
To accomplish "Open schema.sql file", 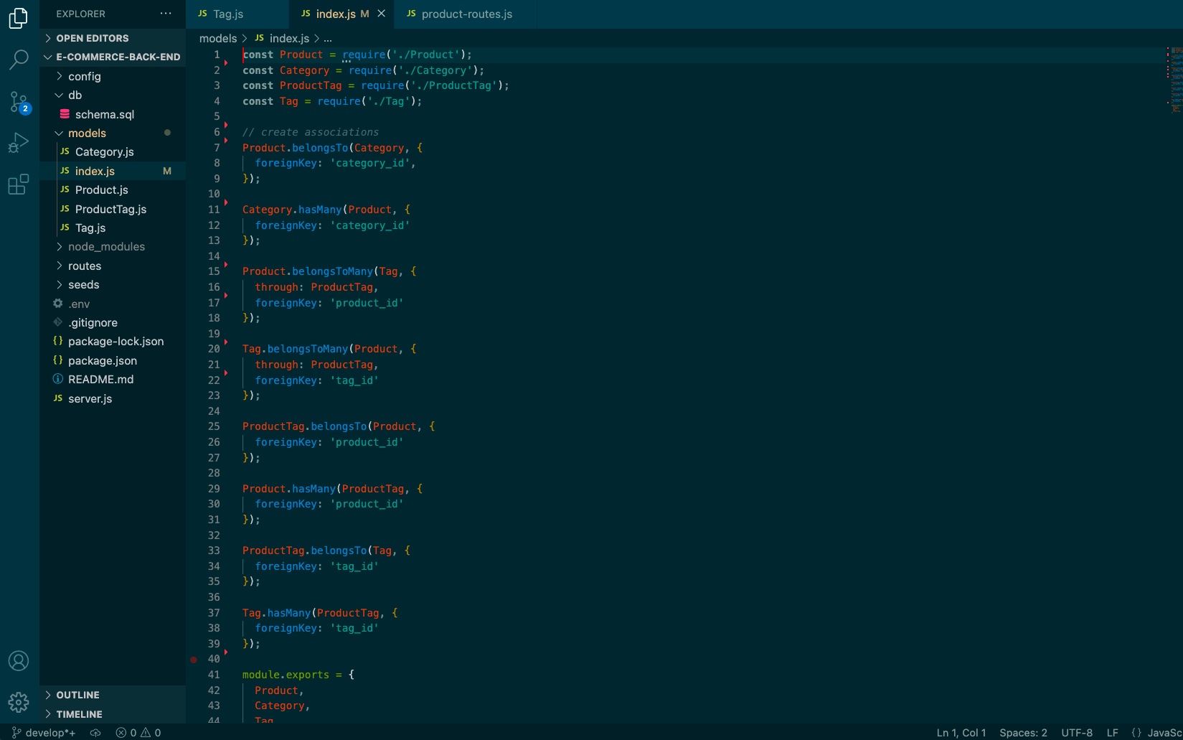I will 113,114.
